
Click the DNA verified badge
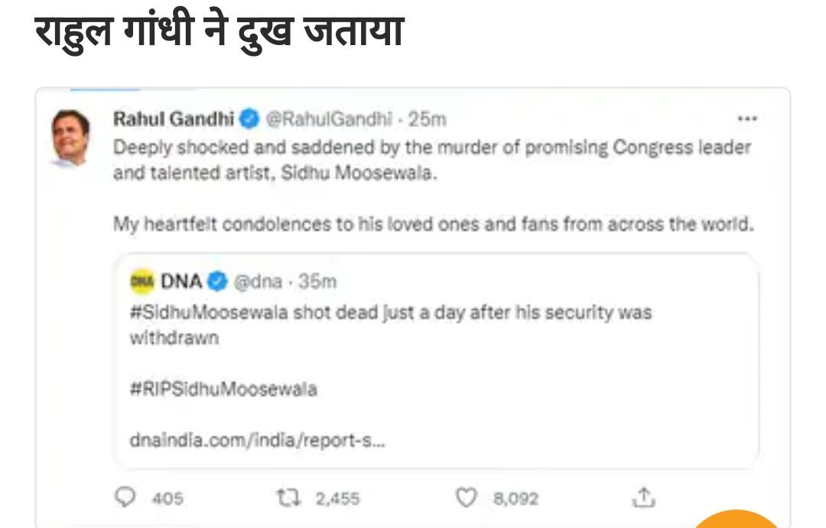[x=217, y=282]
